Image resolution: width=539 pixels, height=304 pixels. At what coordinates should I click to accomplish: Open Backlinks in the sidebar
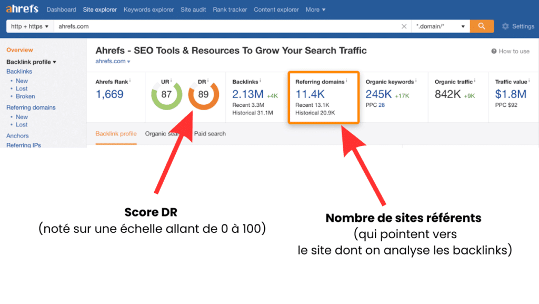[19, 72]
